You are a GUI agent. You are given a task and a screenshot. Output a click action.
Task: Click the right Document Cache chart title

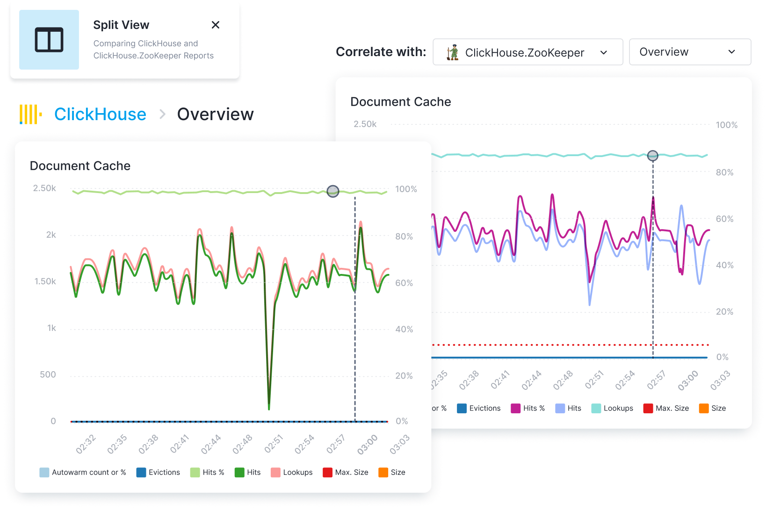pos(401,102)
